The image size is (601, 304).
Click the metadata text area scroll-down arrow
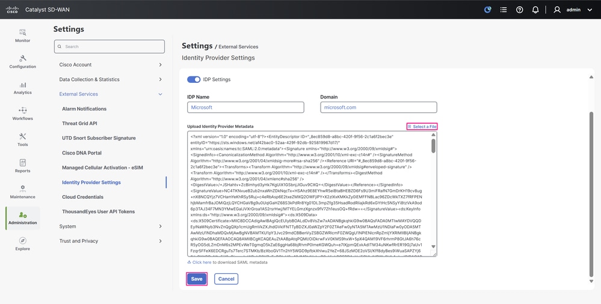pyautogui.click(x=434, y=246)
